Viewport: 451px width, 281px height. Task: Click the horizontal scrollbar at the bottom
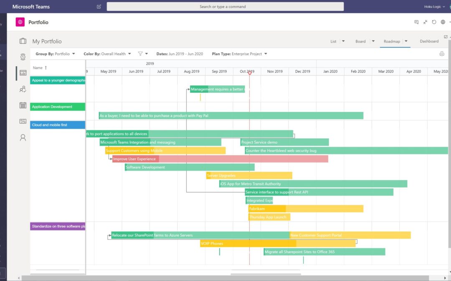click(x=225, y=278)
